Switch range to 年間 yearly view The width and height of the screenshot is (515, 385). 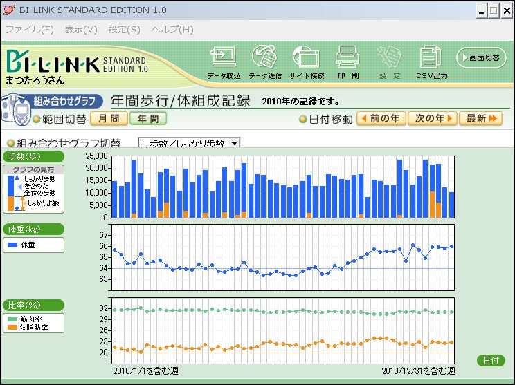coord(148,119)
